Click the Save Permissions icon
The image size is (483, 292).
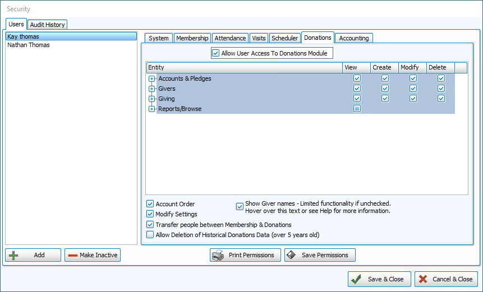coord(291,255)
